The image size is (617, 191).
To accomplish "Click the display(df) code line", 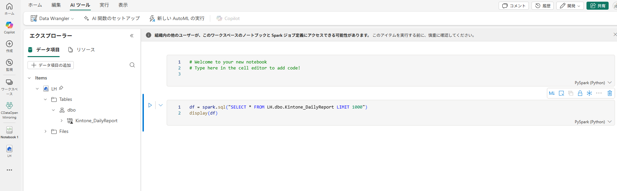I will pos(204,113).
